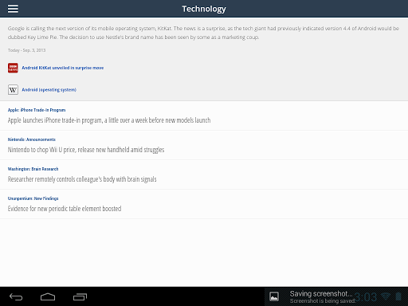This screenshot has width=408, height=306.
Task: Read Evidence for new periodic table element story
Action: pyautogui.click(x=65, y=209)
